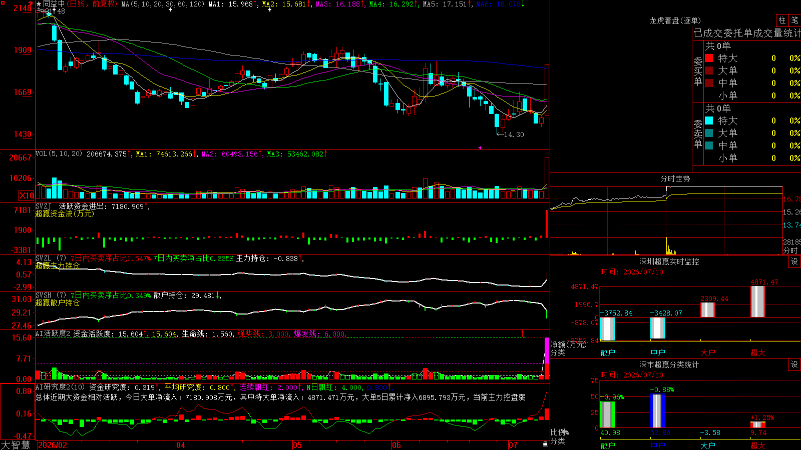Click the red 特大 swatch under 委买单
This screenshot has width=801, height=450.
(x=709, y=58)
